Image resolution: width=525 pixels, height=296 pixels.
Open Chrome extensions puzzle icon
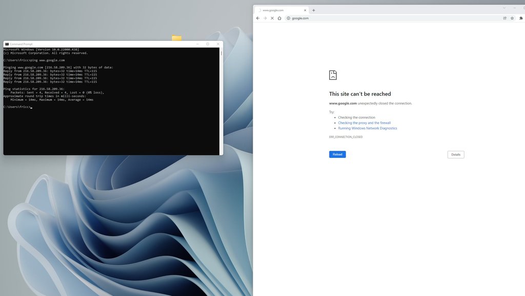521,18
